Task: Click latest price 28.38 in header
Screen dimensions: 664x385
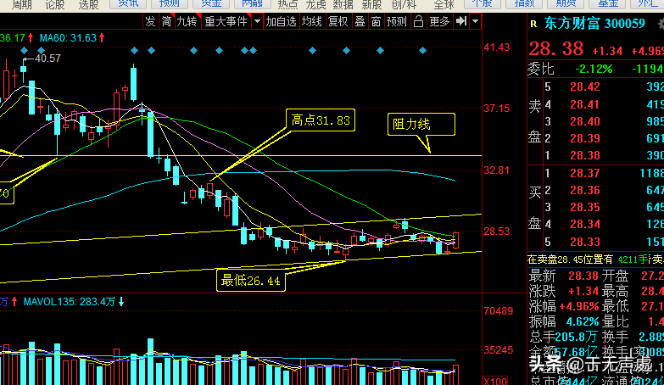Action: pos(556,49)
